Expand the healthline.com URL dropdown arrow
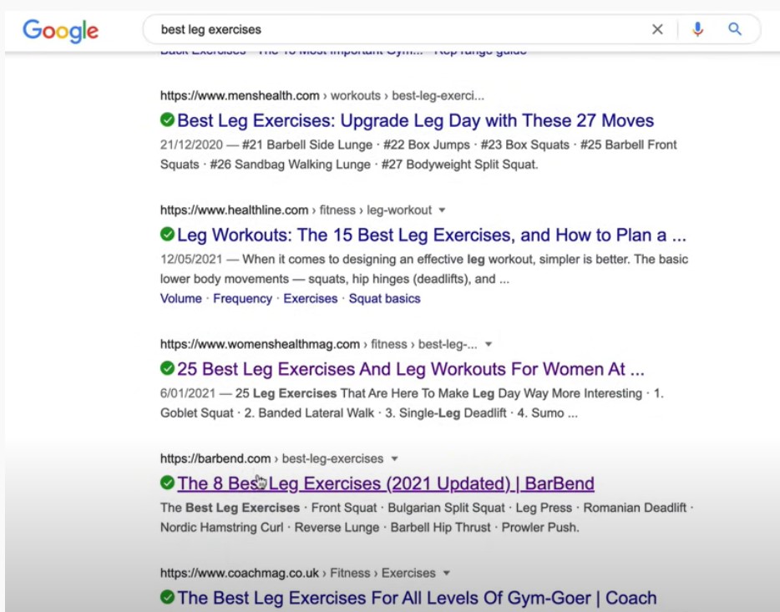Screen dimensions: 780x612 442,210
